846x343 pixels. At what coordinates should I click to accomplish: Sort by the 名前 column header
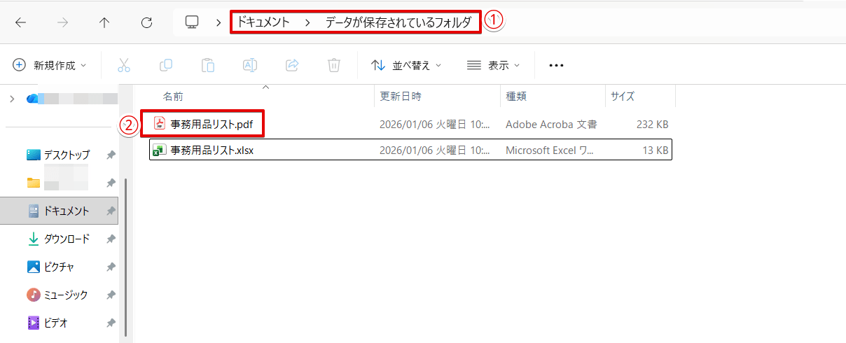pyautogui.click(x=174, y=97)
